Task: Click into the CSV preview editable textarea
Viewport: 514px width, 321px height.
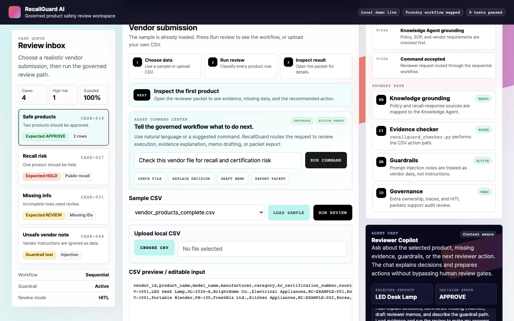Action: pos(241,300)
